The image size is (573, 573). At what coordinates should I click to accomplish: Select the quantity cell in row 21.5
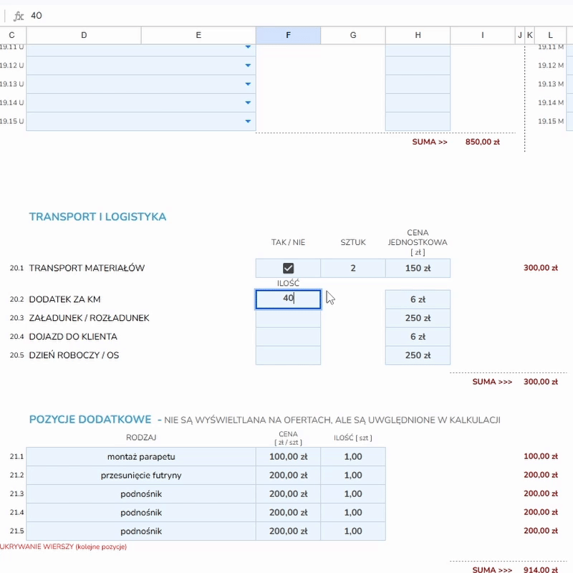point(352,531)
